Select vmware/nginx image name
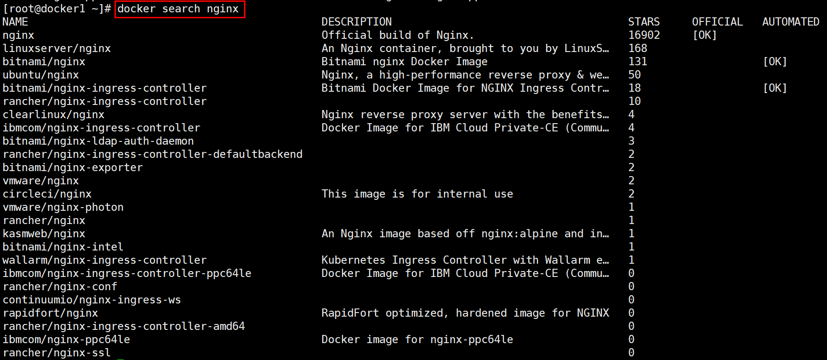 pos(41,181)
